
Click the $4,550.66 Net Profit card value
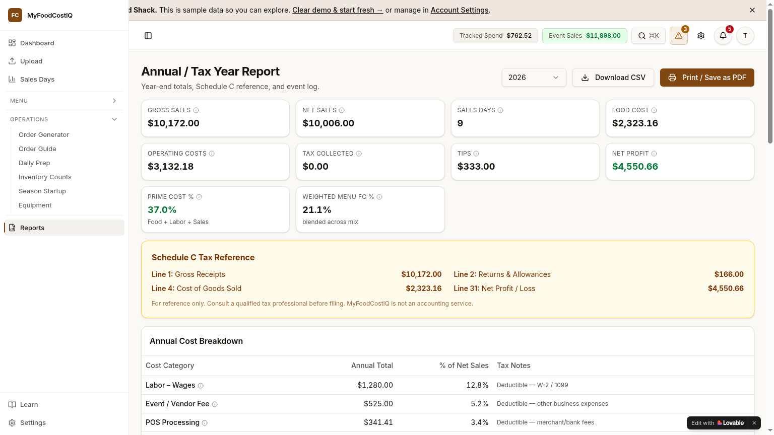point(635,167)
